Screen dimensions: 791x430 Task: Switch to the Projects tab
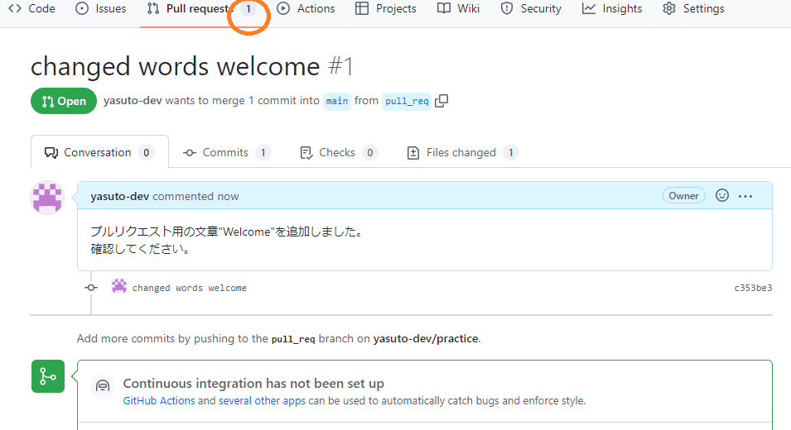[386, 8]
